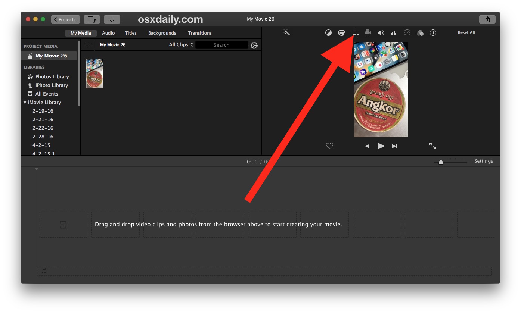521x313 pixels.
Task: Select the cropping tool icon
Action: tap(355, 33)
